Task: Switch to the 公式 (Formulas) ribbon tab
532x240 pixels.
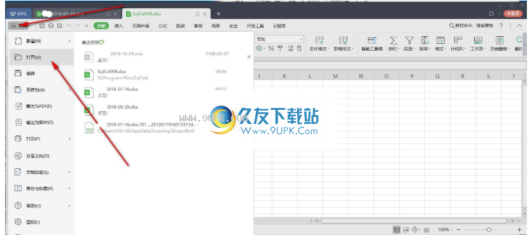Action: 163,26
